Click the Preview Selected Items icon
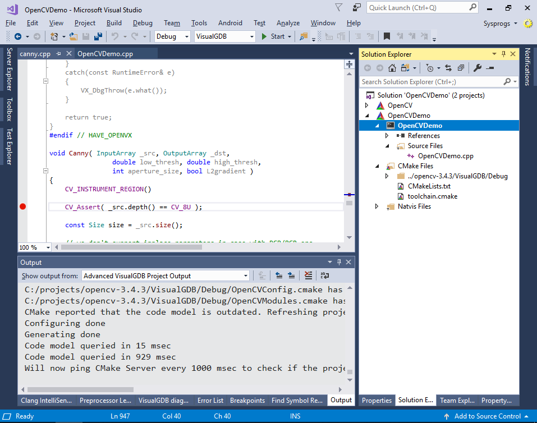 coord(490,68)
